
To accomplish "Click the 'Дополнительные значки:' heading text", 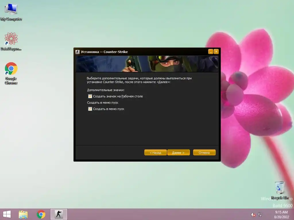I will tap(106, 90).
